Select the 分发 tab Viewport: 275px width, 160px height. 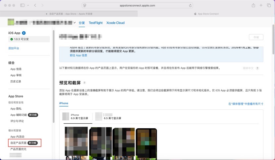pyautogui.click(x=82, y=23)
